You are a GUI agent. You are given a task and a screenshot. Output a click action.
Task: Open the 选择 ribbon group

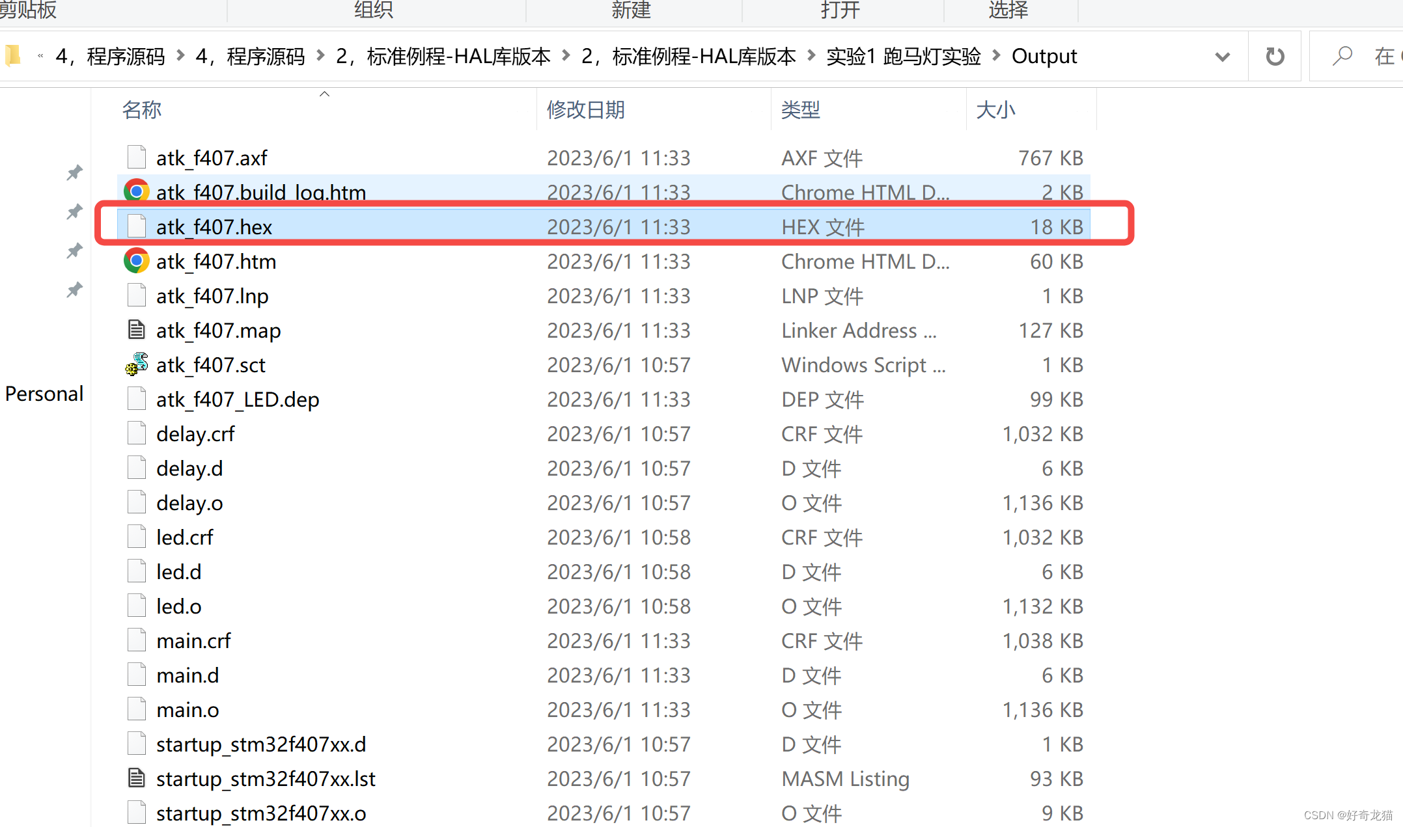tap(1008, 10)
